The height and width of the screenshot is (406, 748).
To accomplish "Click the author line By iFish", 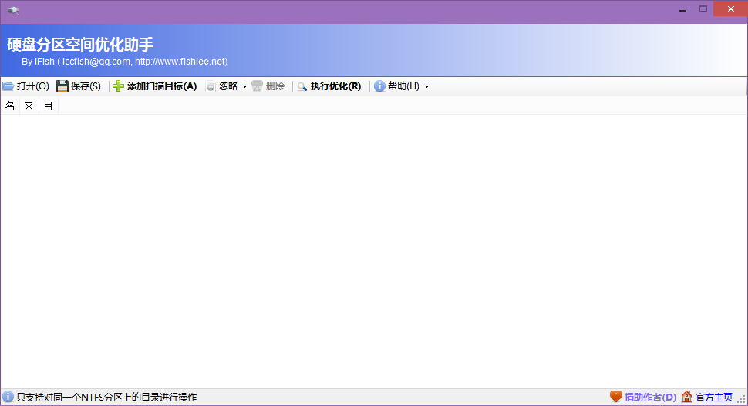I will click(124, 62).
